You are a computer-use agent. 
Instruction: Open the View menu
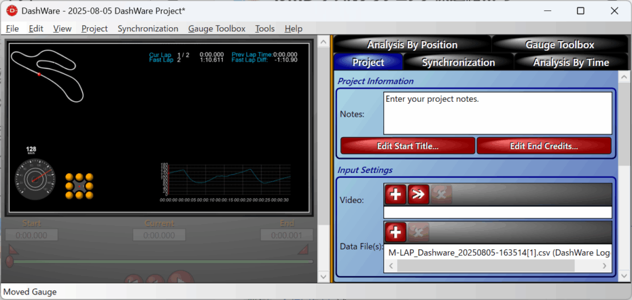pos(62,28)
